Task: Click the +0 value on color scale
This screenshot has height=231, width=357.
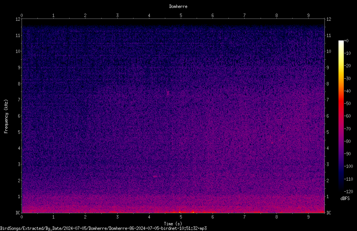Action: 346,41
